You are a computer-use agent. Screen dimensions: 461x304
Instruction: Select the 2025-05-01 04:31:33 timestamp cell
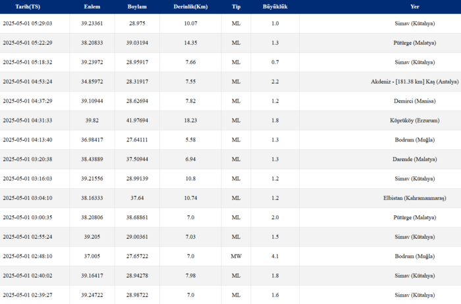(x=28, y=120)
